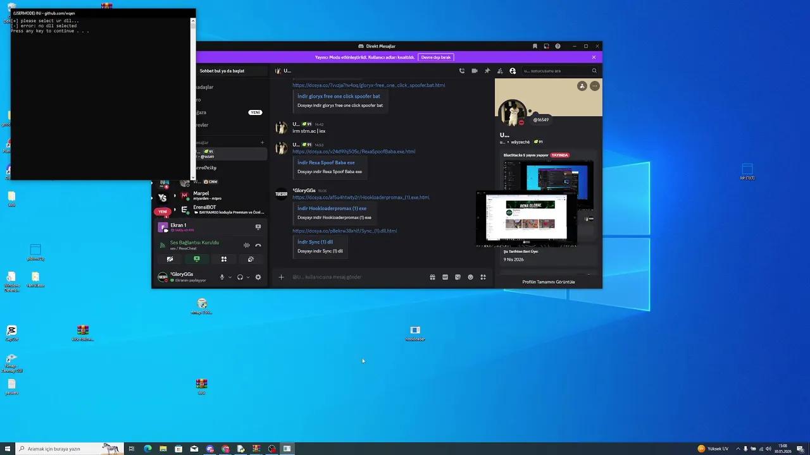
Task: Click the RENA GLOBAL stream popout preview
Action: [x=526, y=218]
